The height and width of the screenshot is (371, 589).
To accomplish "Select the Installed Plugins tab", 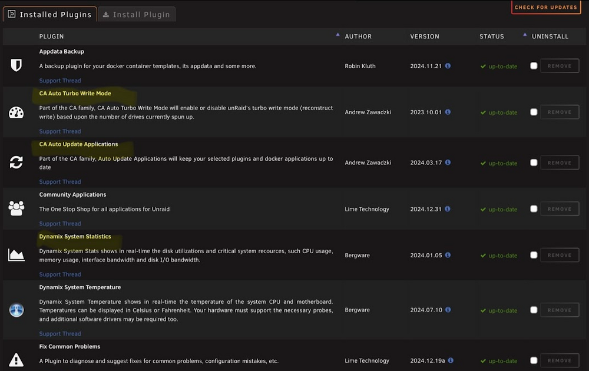I will [x=50, y=14].
